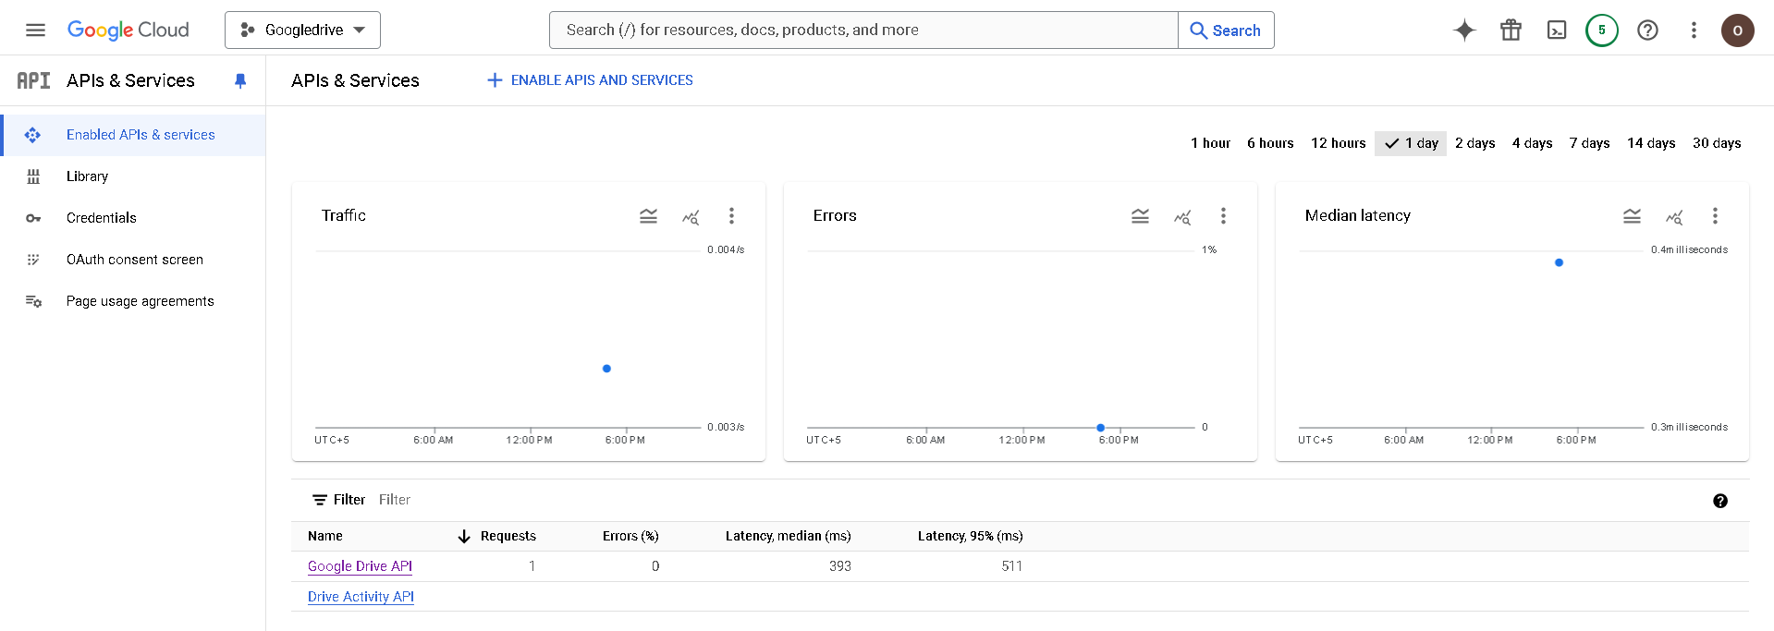Go to Credentials in the sidebar
The image size is (1774, 631).
[x=101, y=218]
